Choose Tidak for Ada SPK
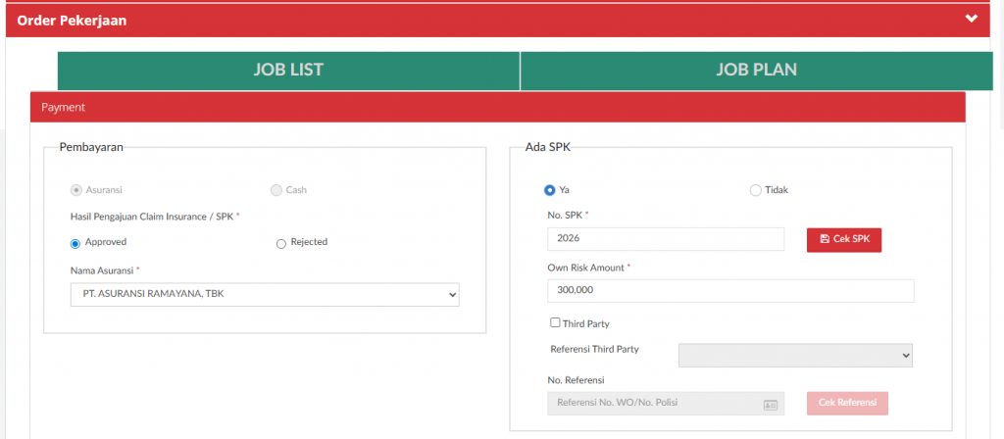Screen dimensions: 1004x439 [x=755, y=190]
